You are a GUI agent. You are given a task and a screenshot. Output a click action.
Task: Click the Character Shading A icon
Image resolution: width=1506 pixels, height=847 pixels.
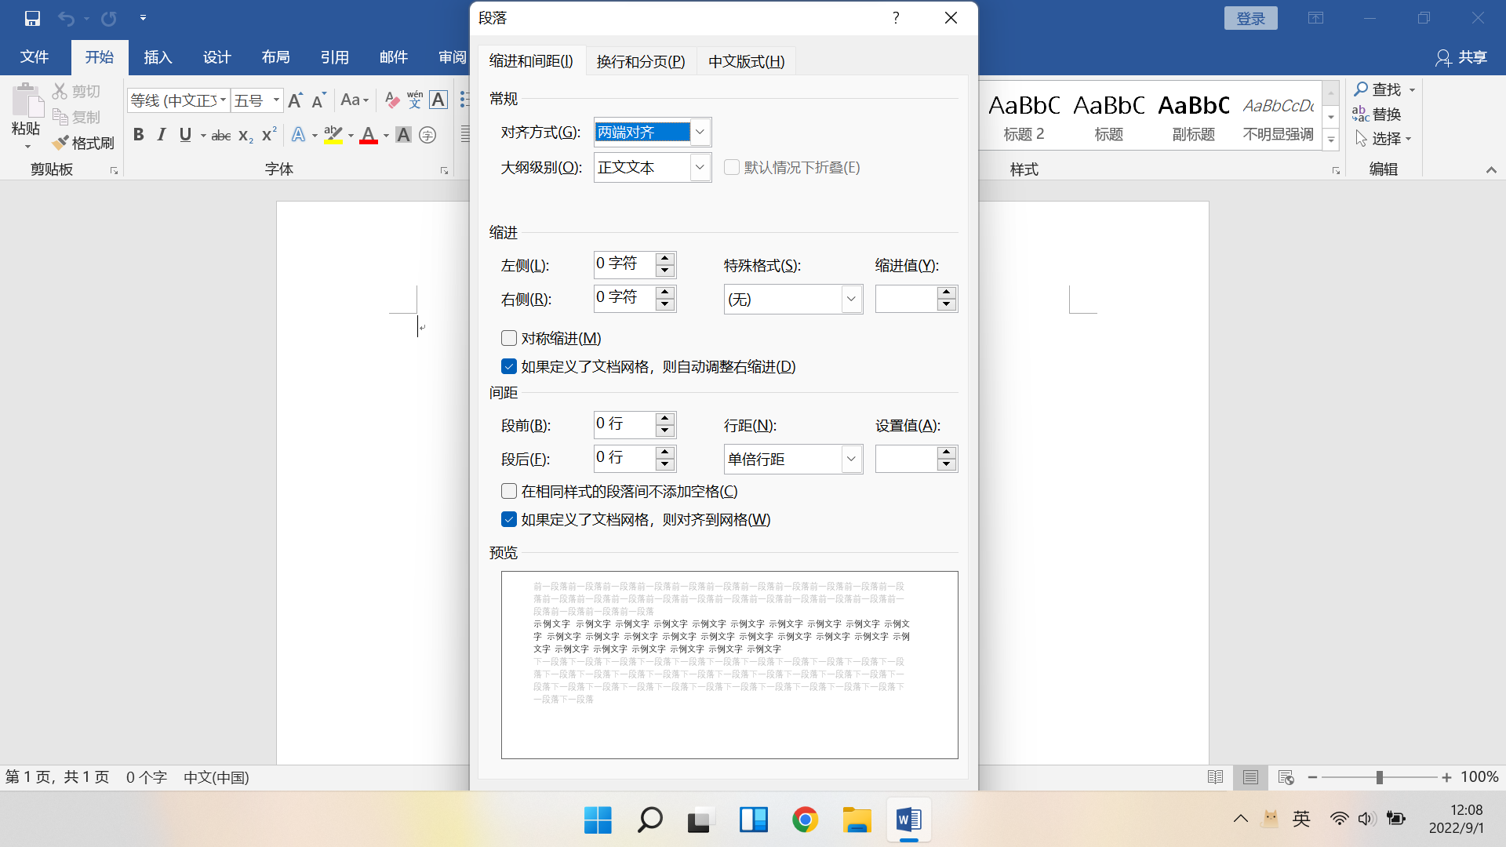(x=403, y=135)
